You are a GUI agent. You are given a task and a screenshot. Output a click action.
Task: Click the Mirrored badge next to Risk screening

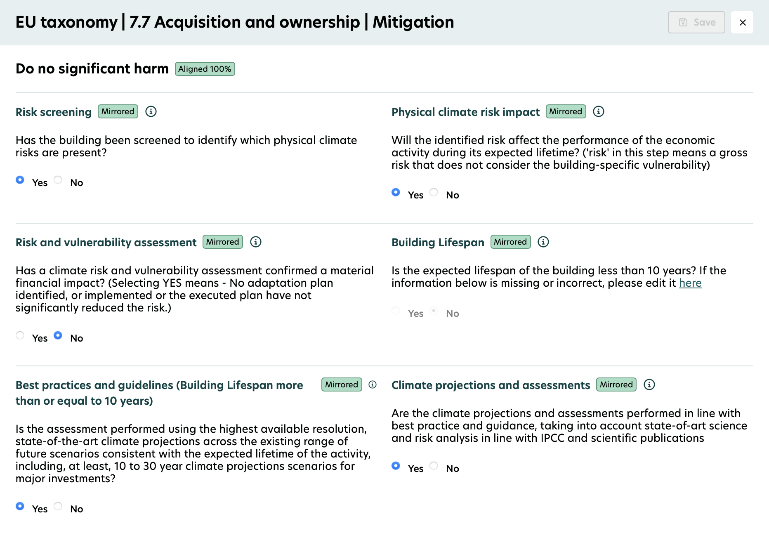pos(118,111)
